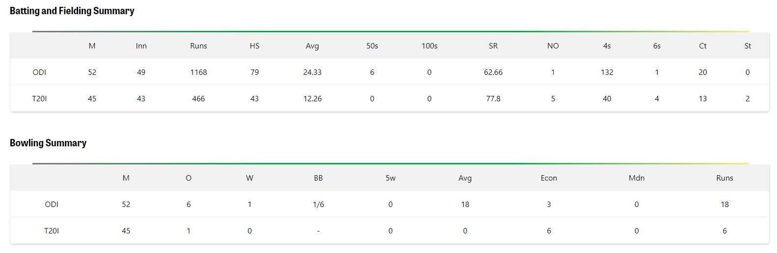Viewport: 777px width, 253px height.
Task: Click the St column header
Action: click(x=748, y=46)
